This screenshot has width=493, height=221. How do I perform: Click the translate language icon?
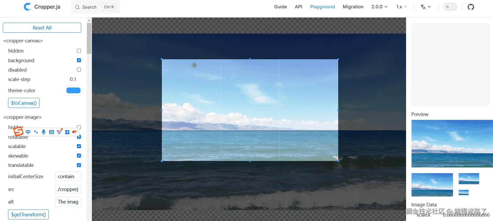point(423,7)
